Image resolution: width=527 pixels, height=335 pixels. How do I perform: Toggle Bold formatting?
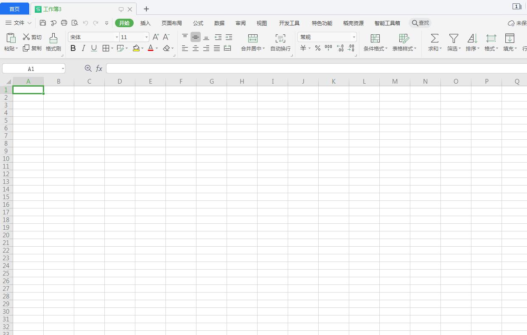(73, 48)
